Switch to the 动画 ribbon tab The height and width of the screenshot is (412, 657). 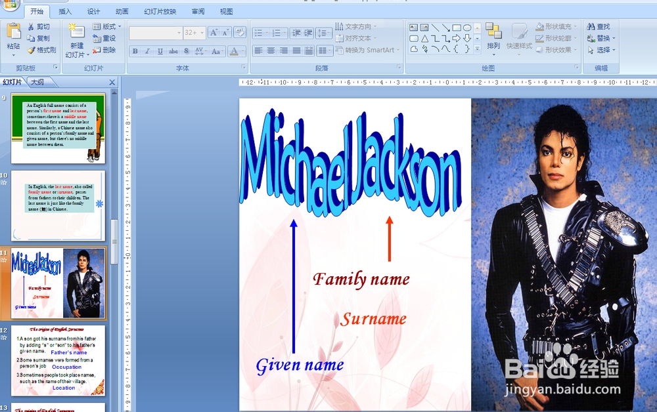(x=122, y=11)
